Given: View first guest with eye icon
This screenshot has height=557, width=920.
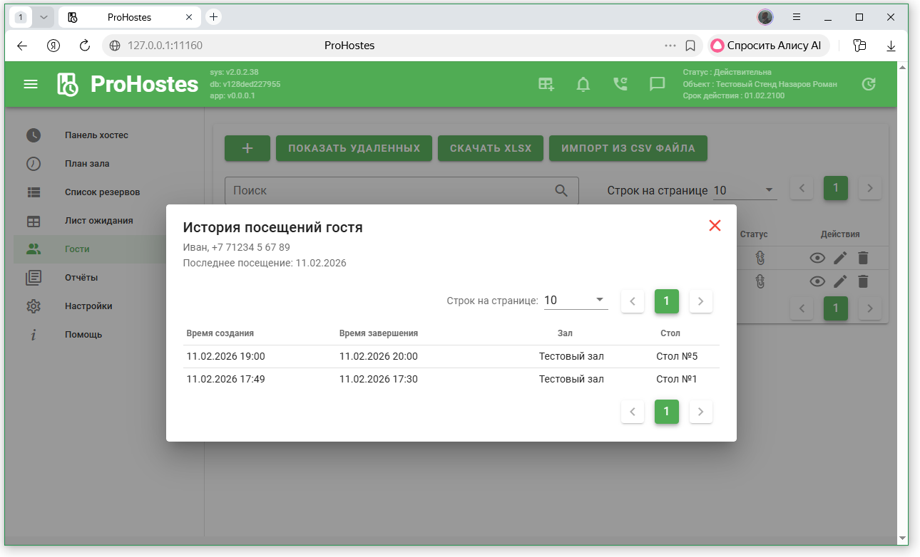Looking at the screenshot, I should 817,259.
